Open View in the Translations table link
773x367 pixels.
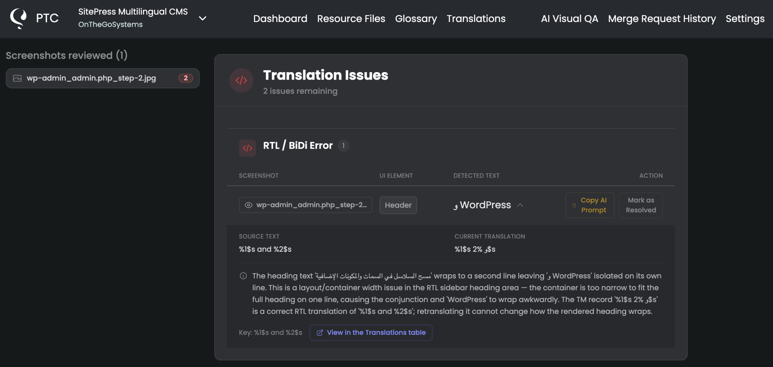[x=371, y=333]
